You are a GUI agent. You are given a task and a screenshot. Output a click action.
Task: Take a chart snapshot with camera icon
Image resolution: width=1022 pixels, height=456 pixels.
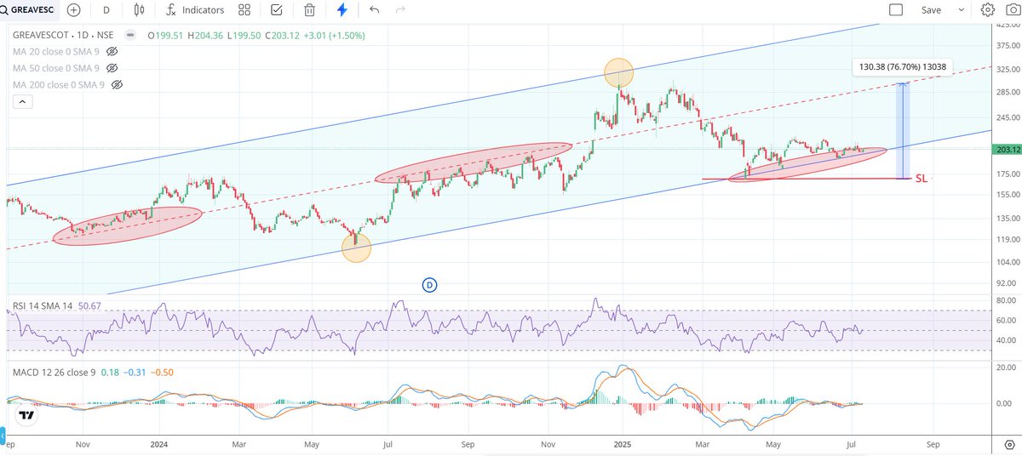click(x=1012, y=10)
